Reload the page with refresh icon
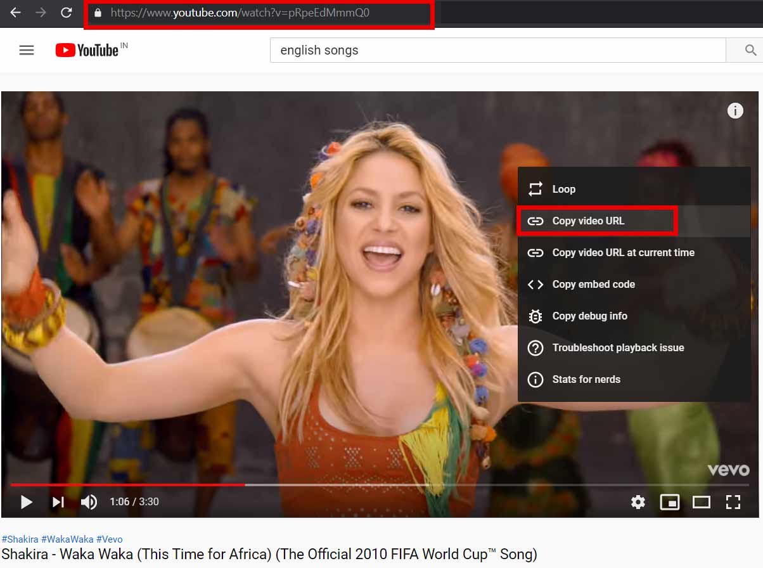Image resolution: width=763 pixels, height=568 pixels. pos(66,13)
